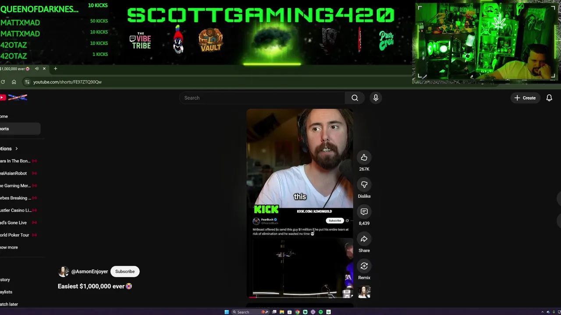Open the short's sound source thumbnail
The width and height of the screenshot is (561, 315).
(x=364, y=292)
